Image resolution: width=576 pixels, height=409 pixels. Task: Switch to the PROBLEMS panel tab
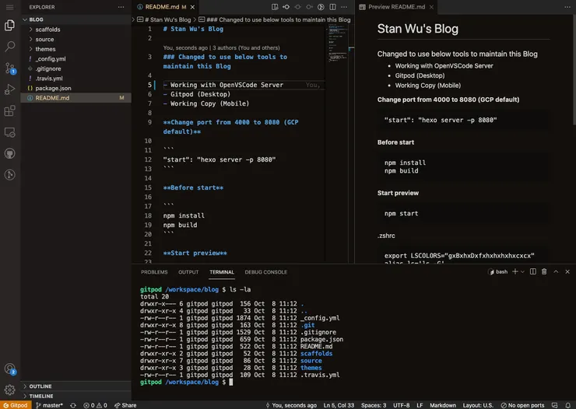[154, 272]
